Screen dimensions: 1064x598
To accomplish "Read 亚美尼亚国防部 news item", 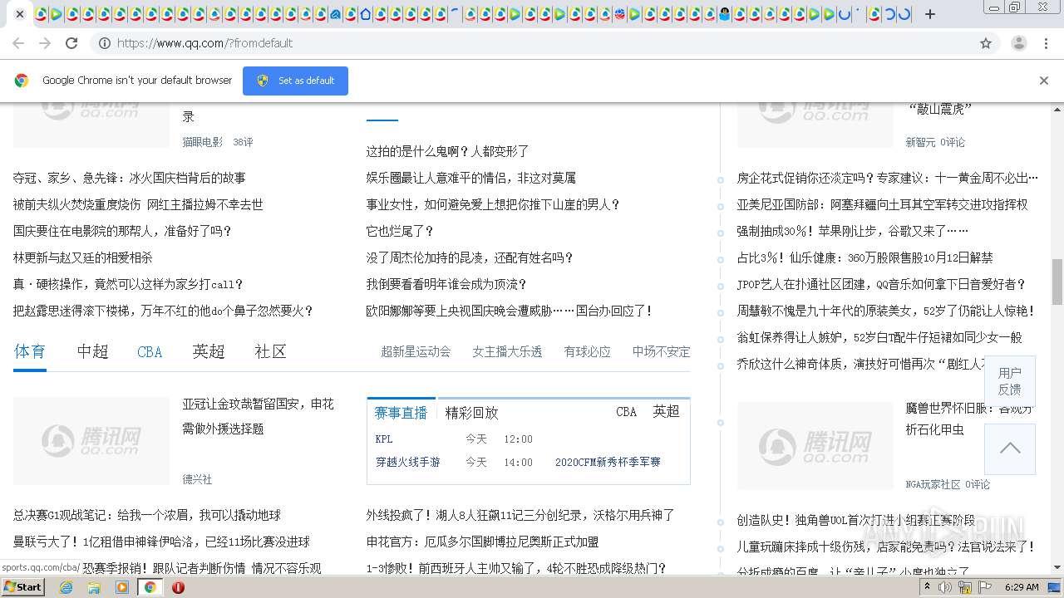I will (x=882, y=204).
